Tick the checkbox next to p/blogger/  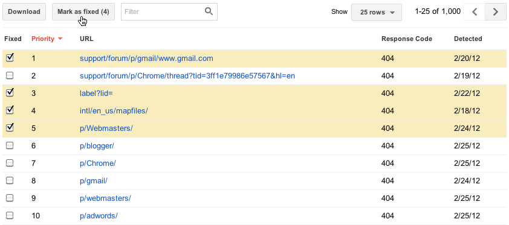point(10,146)
